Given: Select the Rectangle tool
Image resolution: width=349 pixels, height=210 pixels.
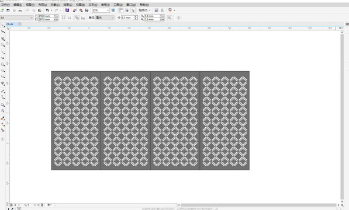Looking at the screenshot, I should (3, 64).
